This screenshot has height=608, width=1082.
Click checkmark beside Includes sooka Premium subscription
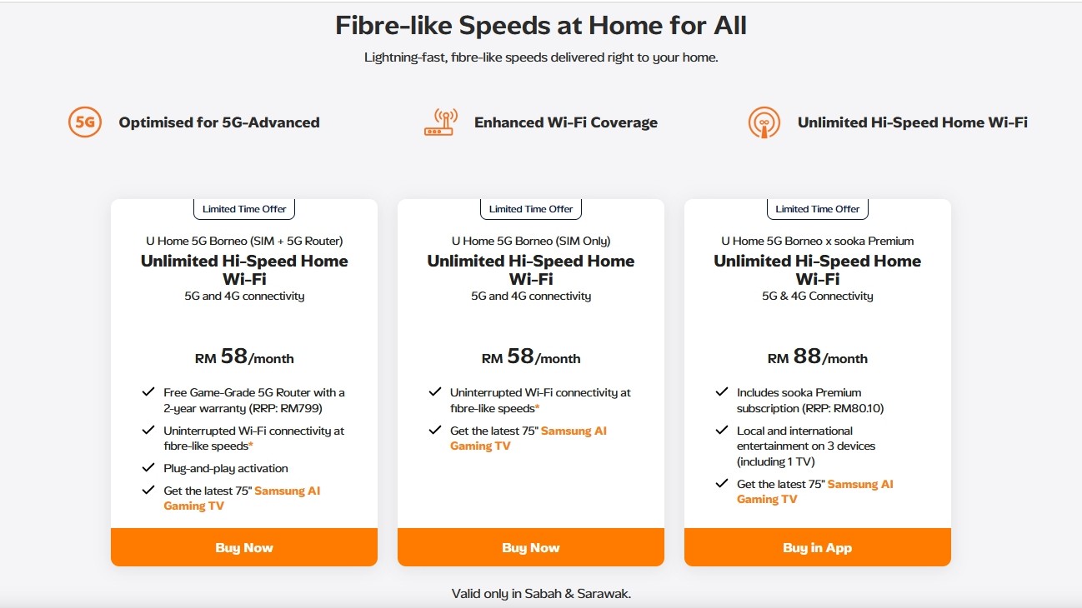coord(722,392)
